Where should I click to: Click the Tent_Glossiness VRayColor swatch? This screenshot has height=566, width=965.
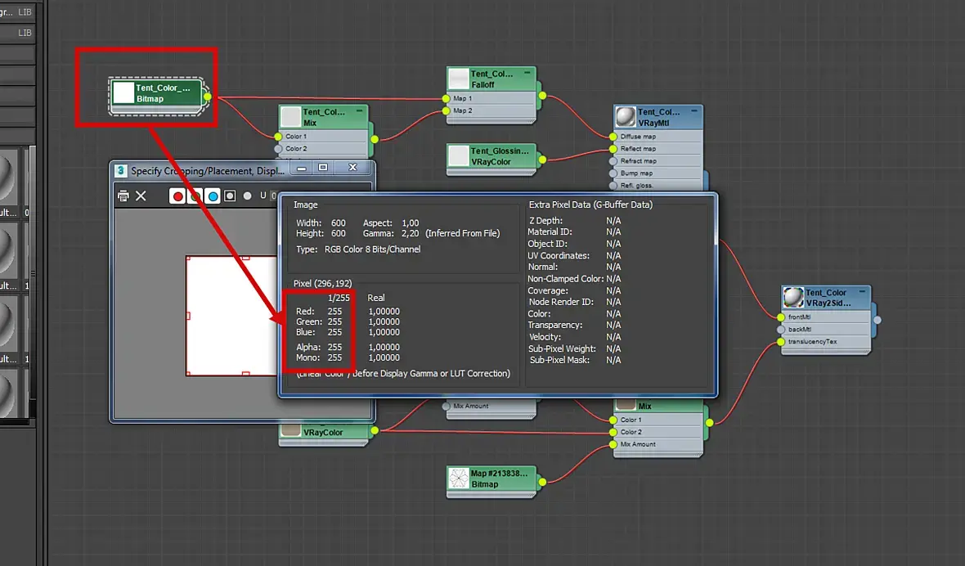tap(459, 155)
